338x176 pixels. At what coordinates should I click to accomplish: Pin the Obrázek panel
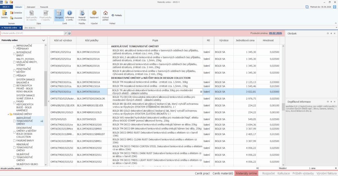(331, 33)
